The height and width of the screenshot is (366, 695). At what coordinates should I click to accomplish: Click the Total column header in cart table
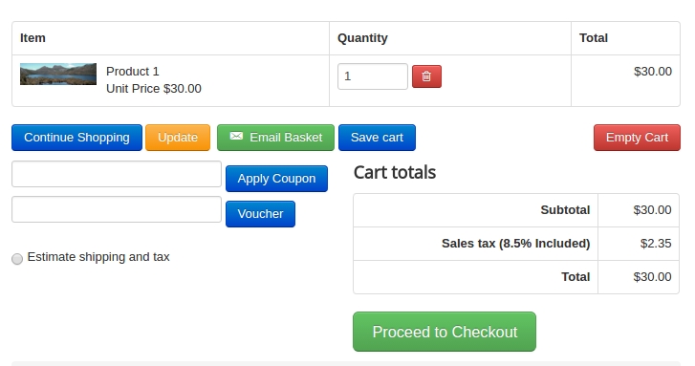594,38
